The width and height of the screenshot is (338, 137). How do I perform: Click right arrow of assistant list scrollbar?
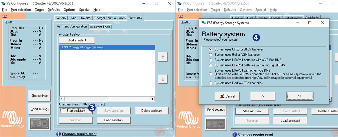pos(152,99)
